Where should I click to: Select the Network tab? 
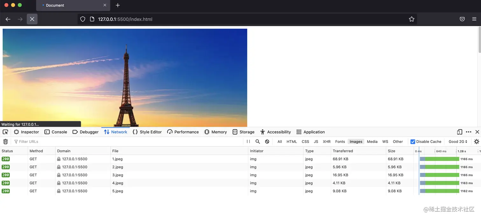pyautogui.click(x=115, y=132)
